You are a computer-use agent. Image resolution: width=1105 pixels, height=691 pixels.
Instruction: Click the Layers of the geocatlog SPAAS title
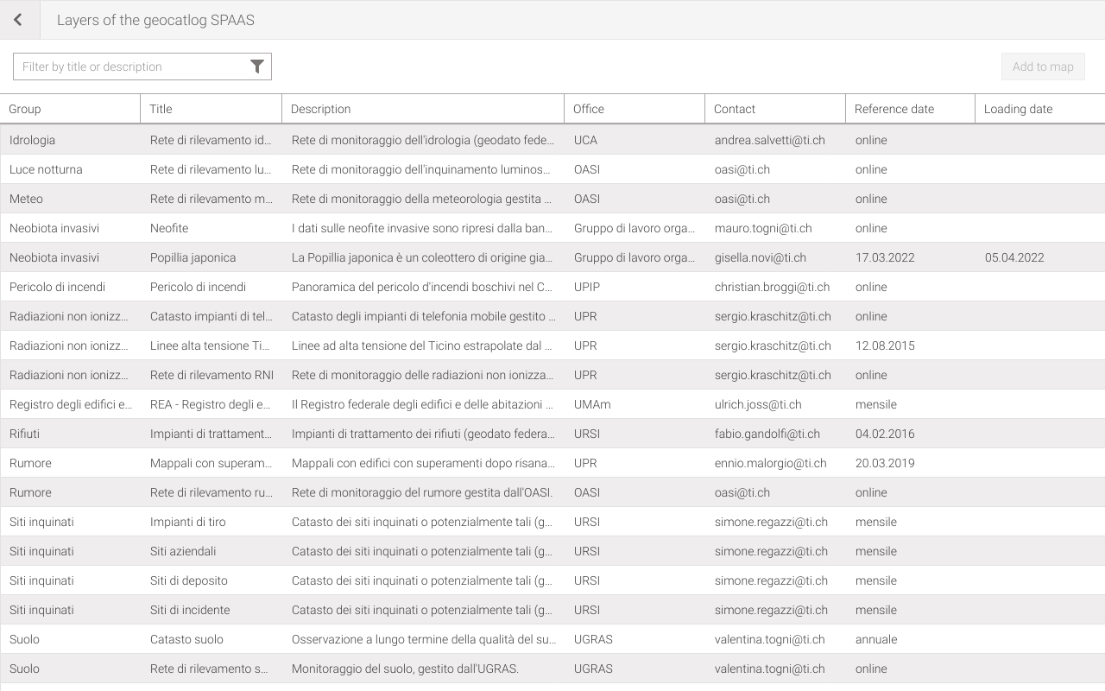click(155, 20)
